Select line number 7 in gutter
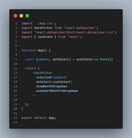 (16, 50)
